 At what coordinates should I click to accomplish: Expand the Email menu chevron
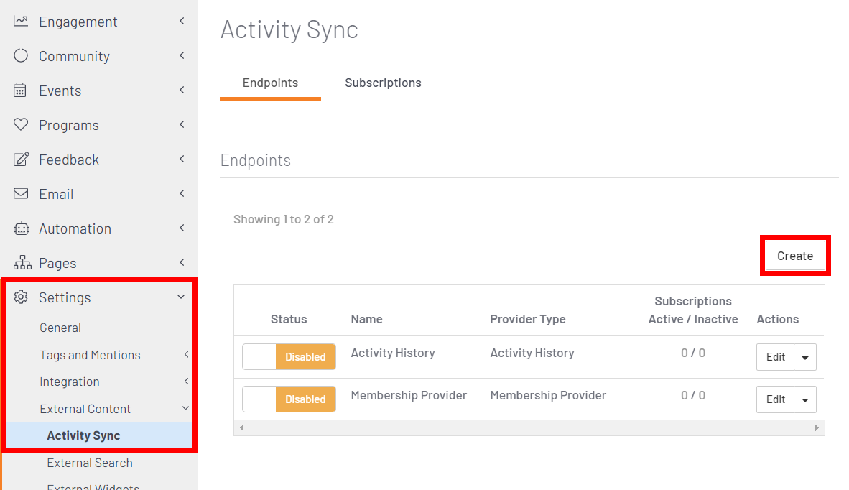tap(182, 193)
